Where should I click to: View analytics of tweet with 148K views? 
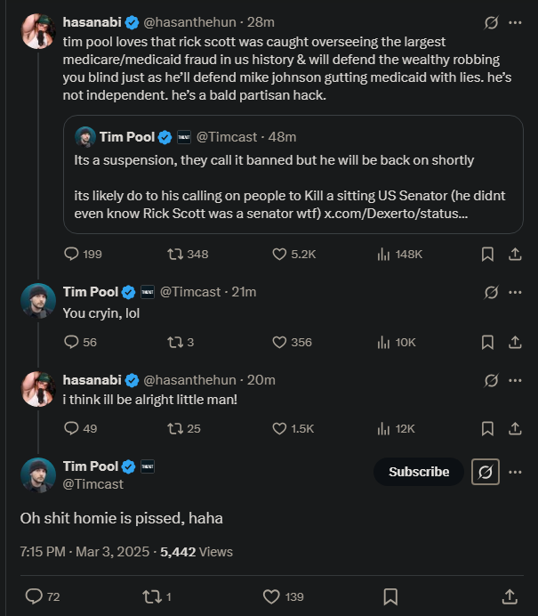coord(384,254)
